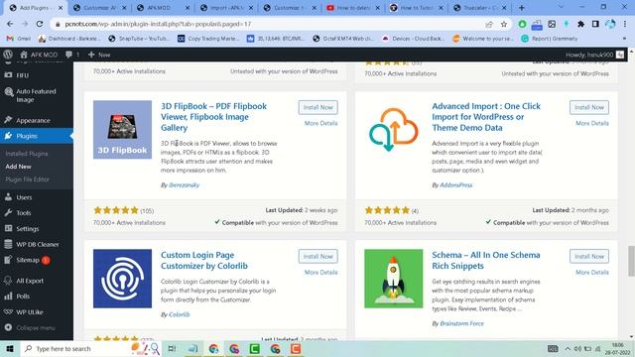Click the browser back arrow
Screen dimensions: 635x357
coord(10,24)
